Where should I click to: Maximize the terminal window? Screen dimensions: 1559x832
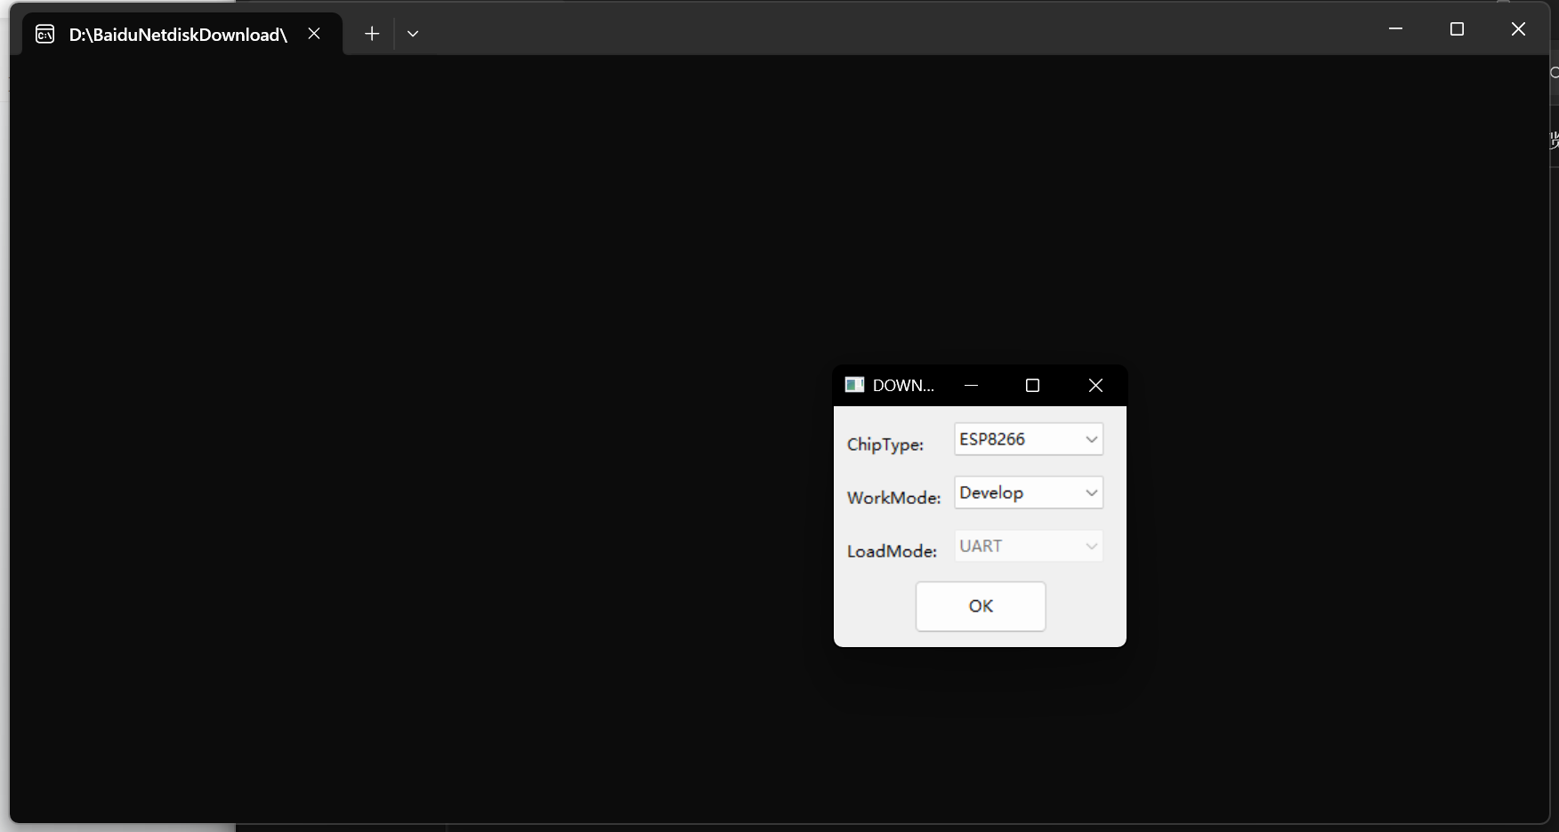[1457, 29]
